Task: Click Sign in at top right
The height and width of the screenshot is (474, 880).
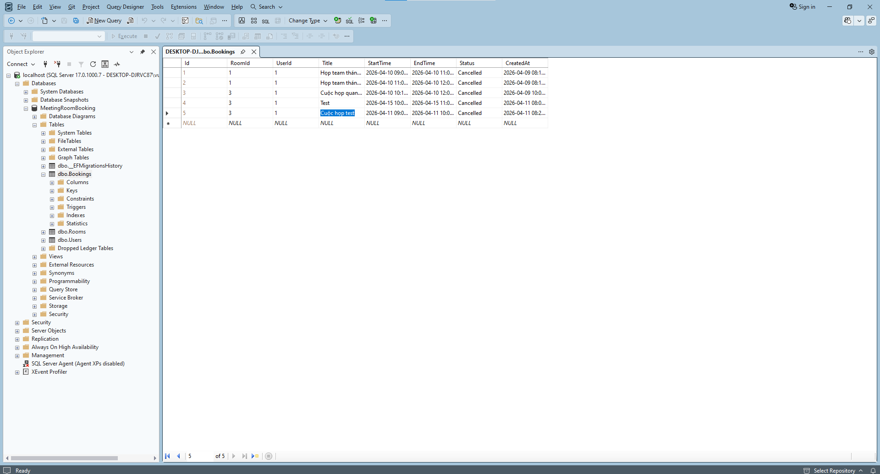Action: click(803, 7)
